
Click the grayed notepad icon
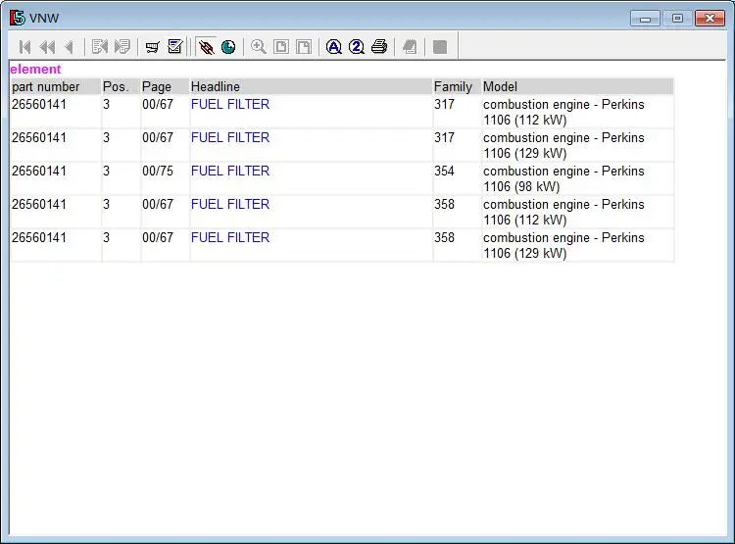(x=410, y=47)
